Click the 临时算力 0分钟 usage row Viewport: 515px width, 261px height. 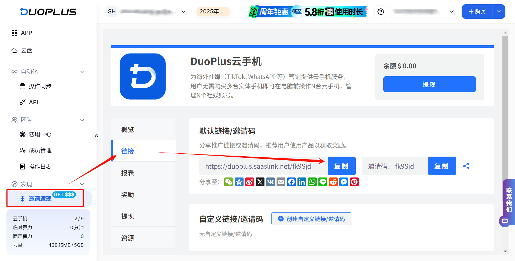pos(48,228)
